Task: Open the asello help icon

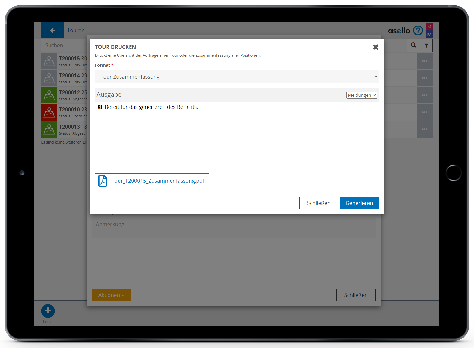Action: tap(418, 31)
